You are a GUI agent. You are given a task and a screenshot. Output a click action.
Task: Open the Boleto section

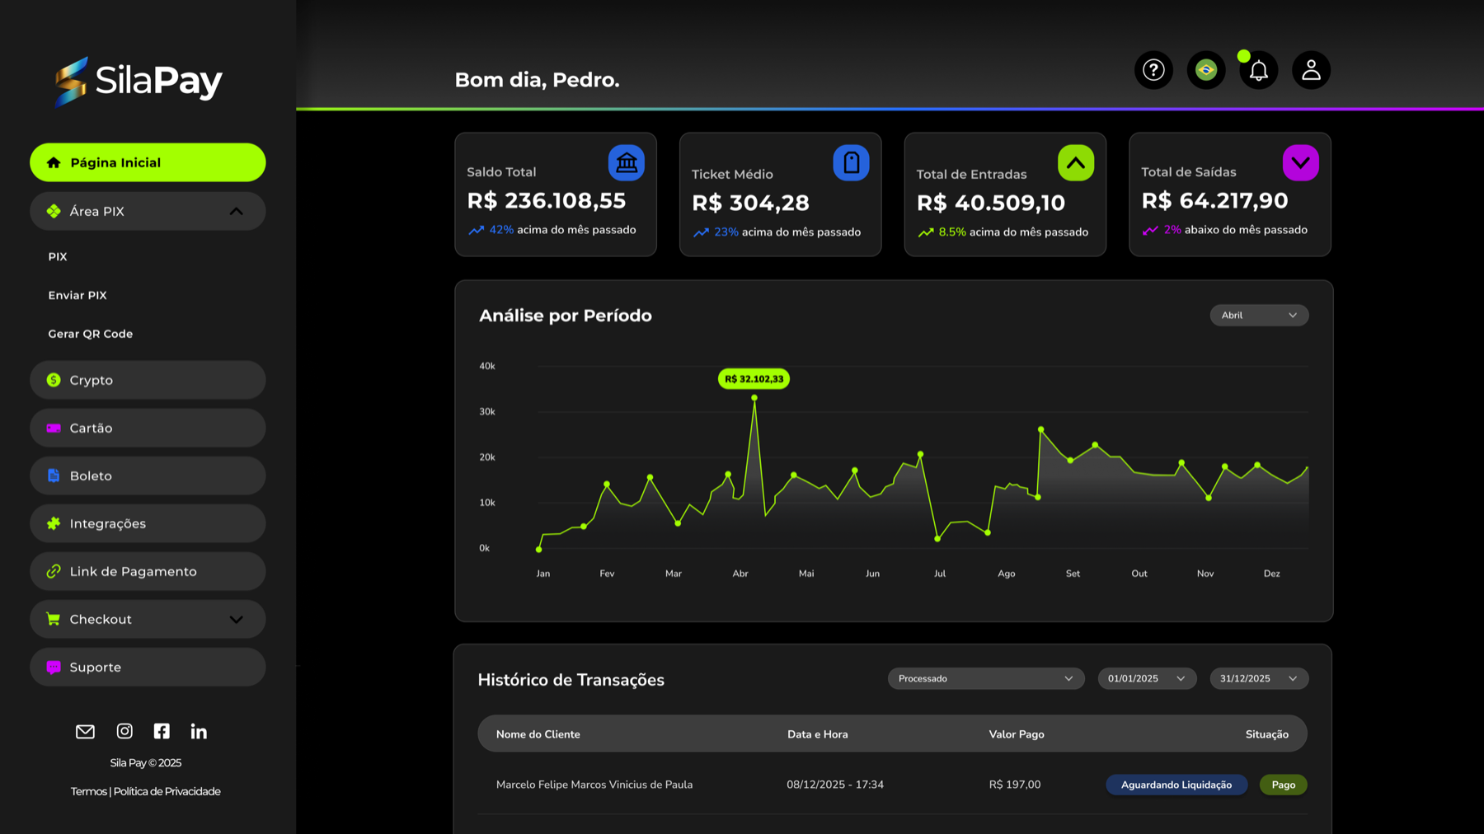click(x=148, y=476)
